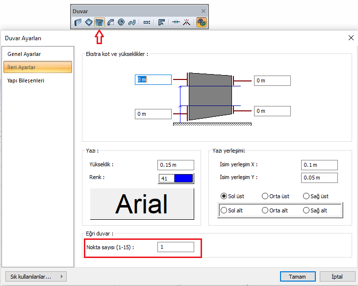Click the diamond-shaped closed wall tool icon

(88, 22)
